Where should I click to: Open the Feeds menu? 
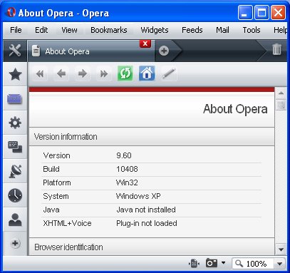(x=192, y=30)
